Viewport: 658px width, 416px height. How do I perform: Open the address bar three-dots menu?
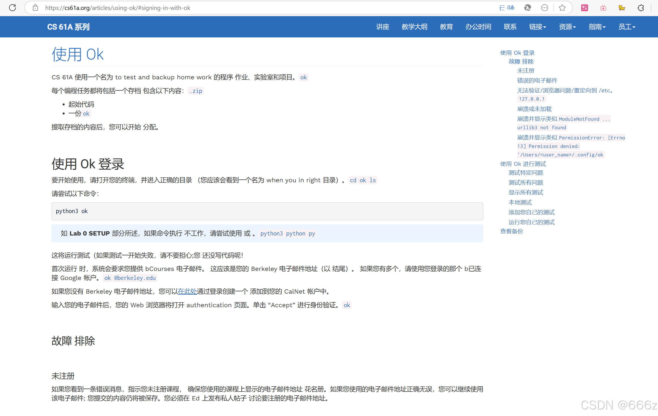click(x=544, y=8)
